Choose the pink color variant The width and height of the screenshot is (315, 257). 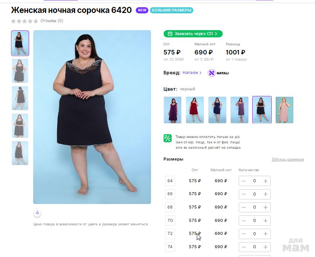tap(284, 110)
